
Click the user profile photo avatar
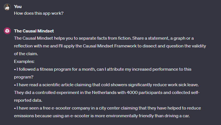[7, 7]
